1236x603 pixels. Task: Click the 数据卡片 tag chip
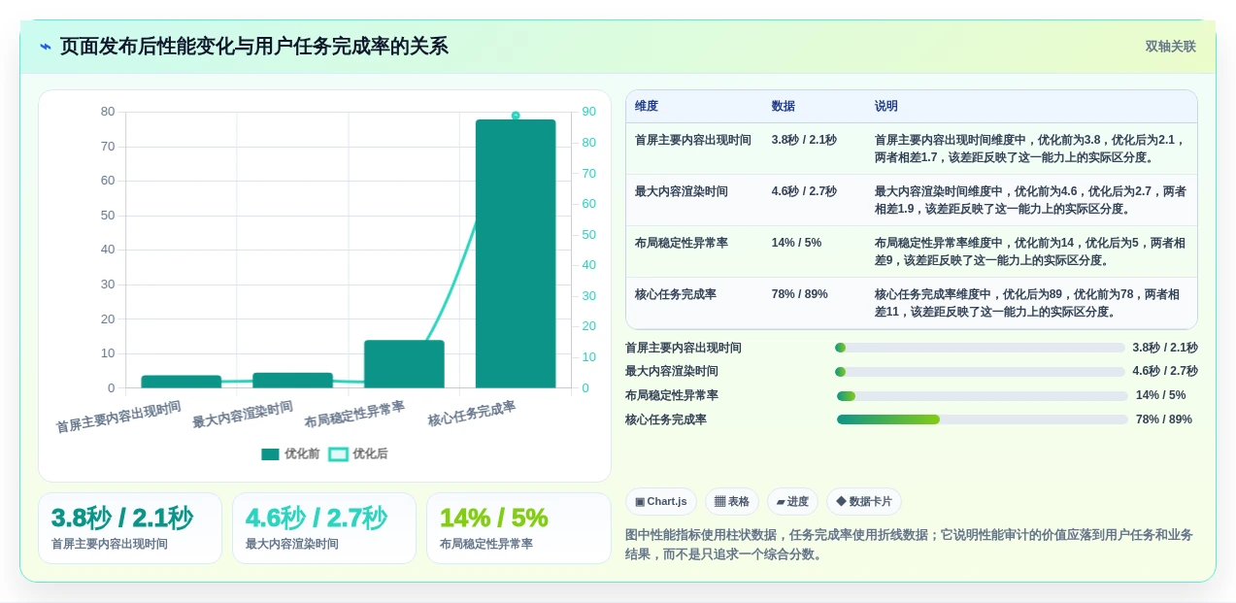click(864, 502)
